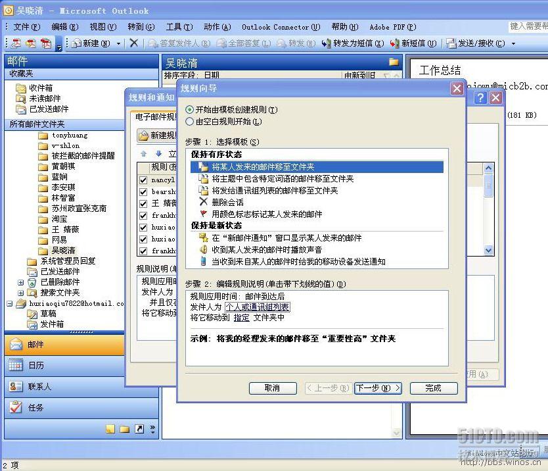Screen dimensions: 548x471
Task: Click the move rule down arrow
Action: (158, 154)
